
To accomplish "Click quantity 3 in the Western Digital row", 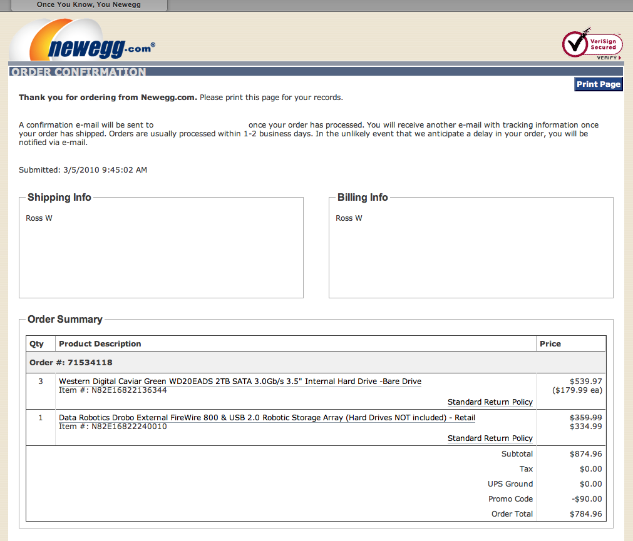I will 40,382.
